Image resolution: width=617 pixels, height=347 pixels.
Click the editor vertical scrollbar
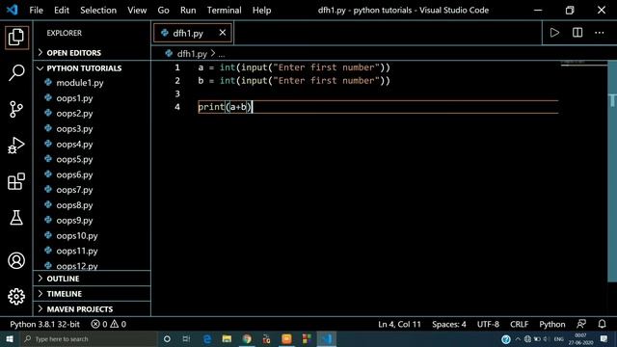coord(612,172)
